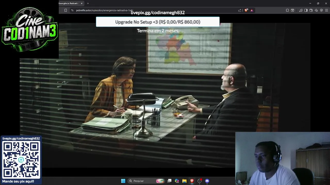Open the Windows Start menu
The width and height of the screenshot is (330, 185).
pyautogui.click(x=123, y=181)
